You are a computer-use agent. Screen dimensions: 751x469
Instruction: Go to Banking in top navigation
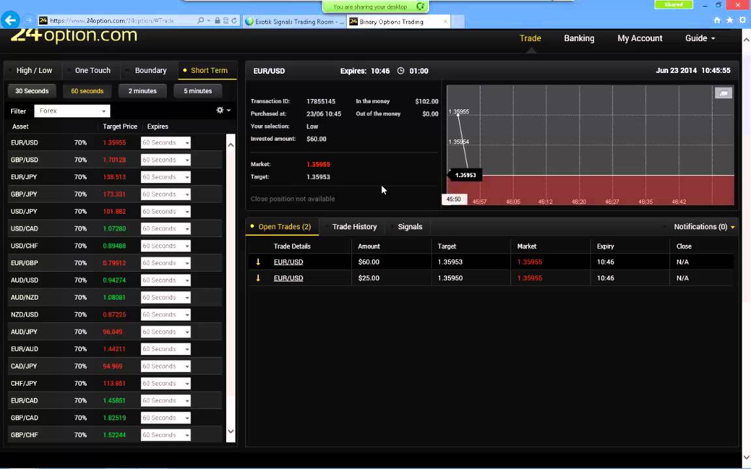pos(579,38)
